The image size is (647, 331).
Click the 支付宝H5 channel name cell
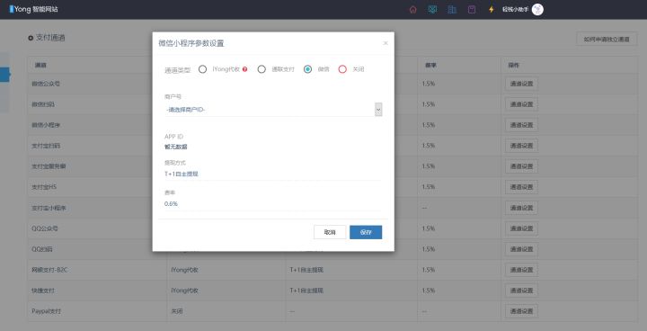tap(44, 187)
